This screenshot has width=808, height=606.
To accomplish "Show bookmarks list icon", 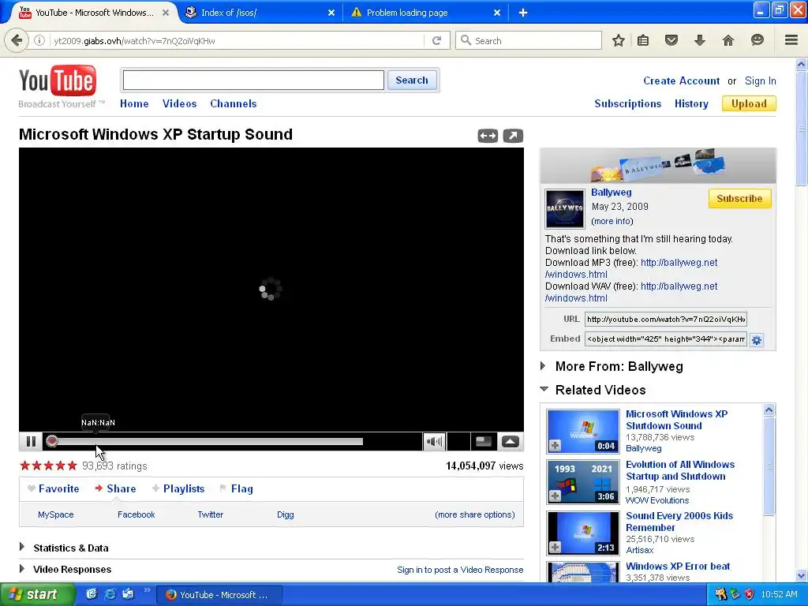I will [x=643, y=40].
